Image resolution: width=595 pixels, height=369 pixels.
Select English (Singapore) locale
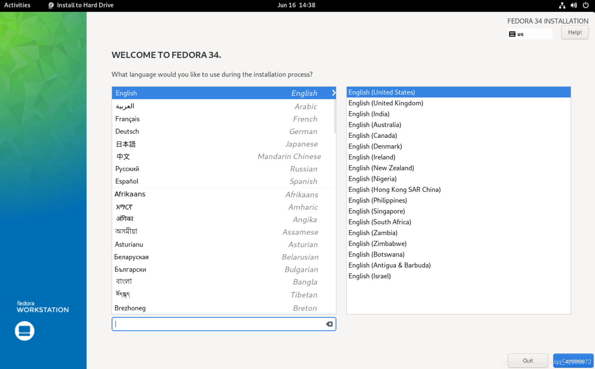coord(458,211)
